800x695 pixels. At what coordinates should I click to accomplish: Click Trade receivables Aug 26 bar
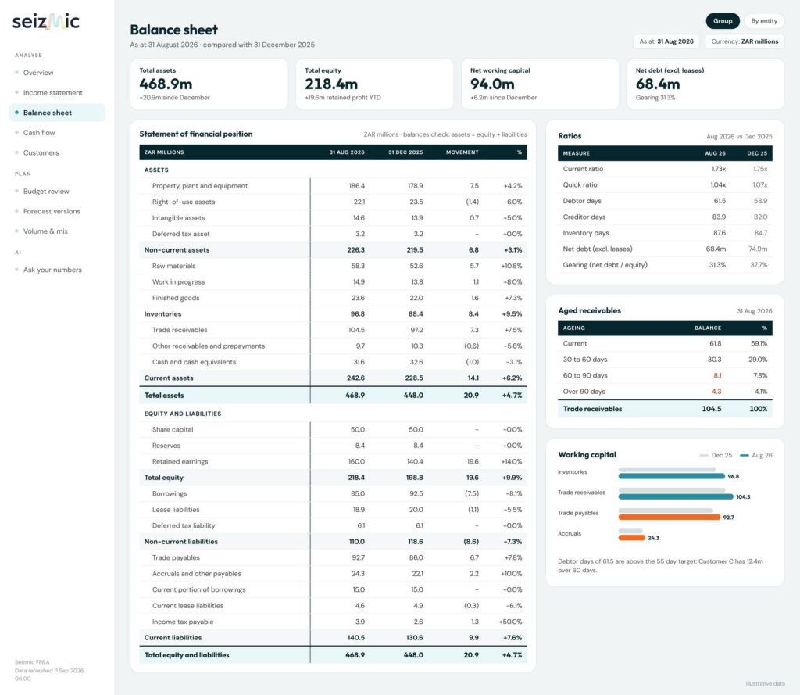[676, 496]
